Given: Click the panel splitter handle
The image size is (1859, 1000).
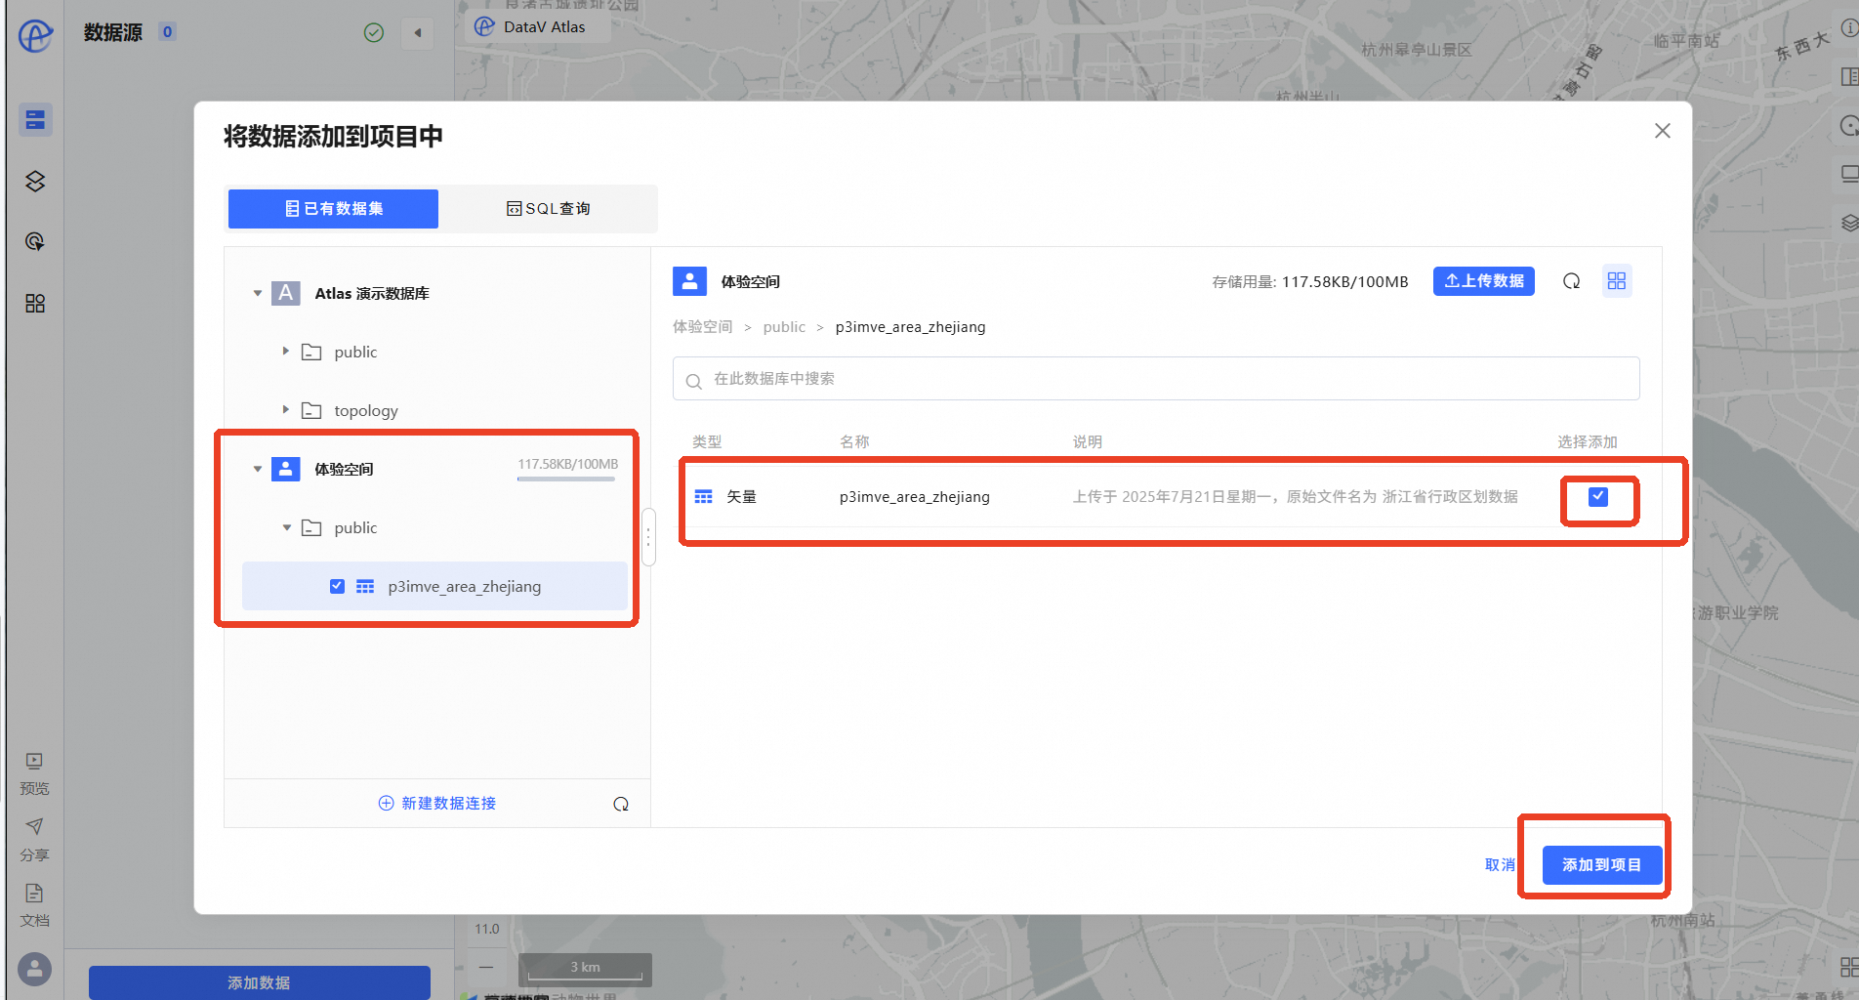Looking at the screenshot, I should point(648,537).
